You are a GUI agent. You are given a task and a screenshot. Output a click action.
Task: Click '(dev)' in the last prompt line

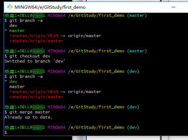tap(133, 127)
